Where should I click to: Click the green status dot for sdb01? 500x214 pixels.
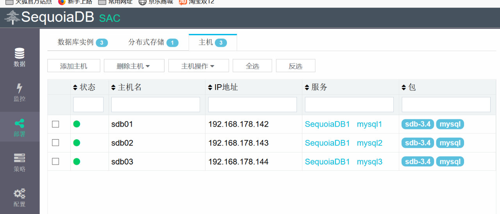[x=77, y=124]
